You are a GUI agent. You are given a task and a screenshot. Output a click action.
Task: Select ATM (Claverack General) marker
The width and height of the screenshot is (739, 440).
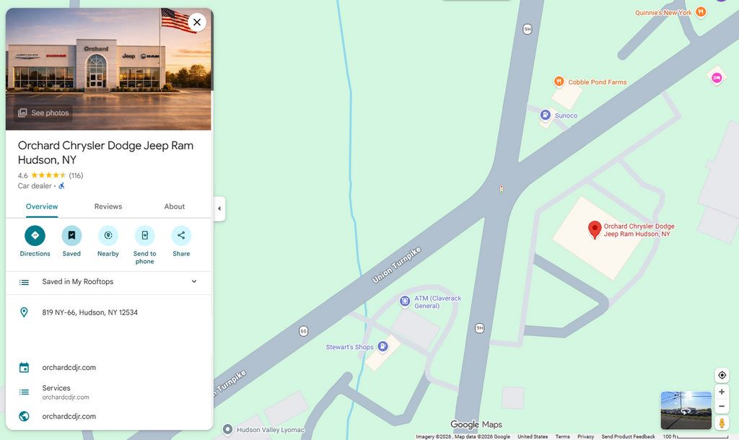click(x=405, y=301)
